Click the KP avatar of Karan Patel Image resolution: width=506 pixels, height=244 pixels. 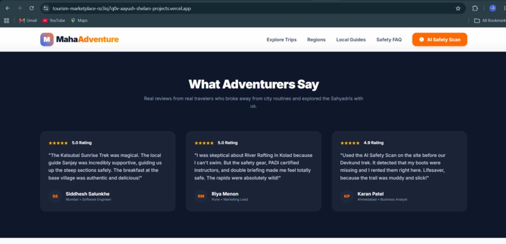click(347, 196)
